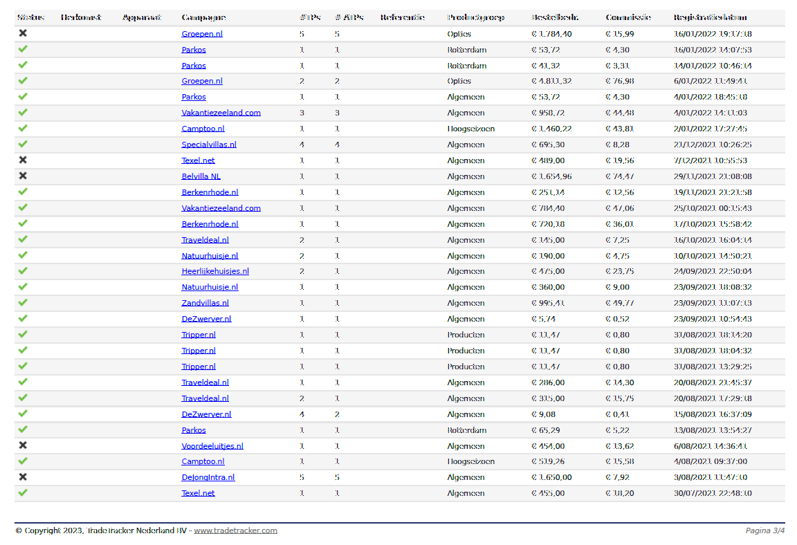Click the Herkomst column header
The image size is (797, 545).
pyautogui.click(x=81, y=17)
